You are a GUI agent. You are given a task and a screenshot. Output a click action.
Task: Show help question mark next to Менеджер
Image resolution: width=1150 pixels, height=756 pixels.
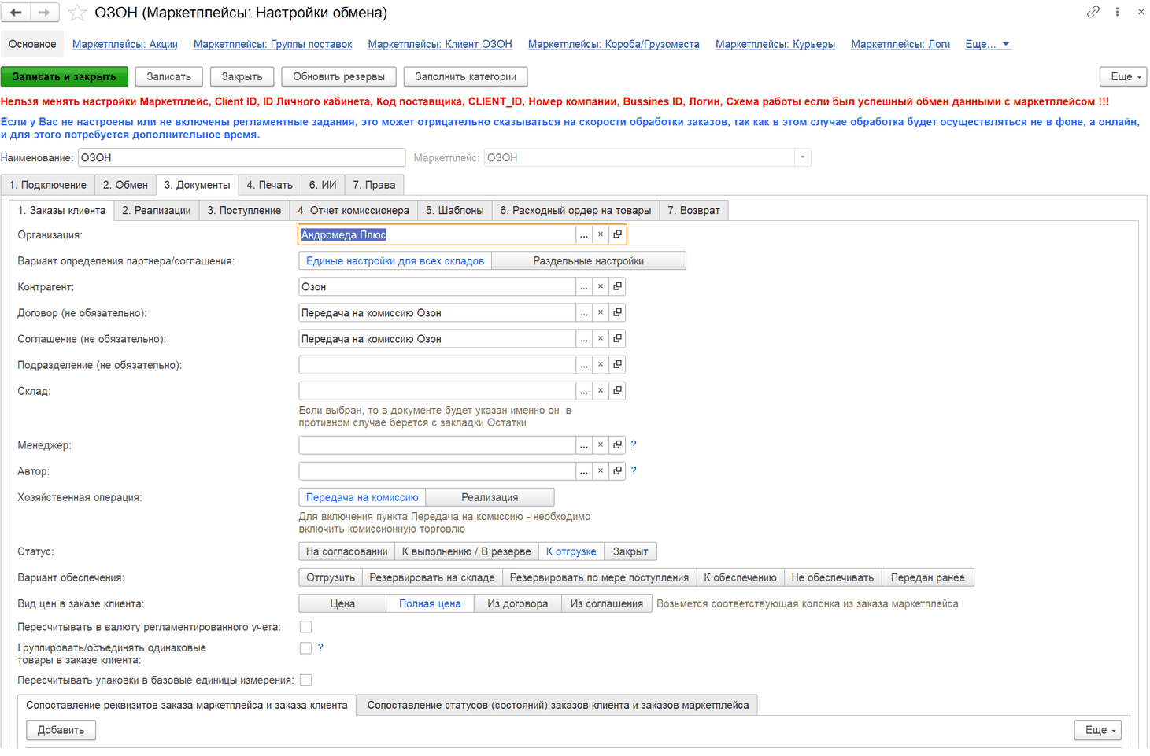pyautogui.click(x=634, y=444)
